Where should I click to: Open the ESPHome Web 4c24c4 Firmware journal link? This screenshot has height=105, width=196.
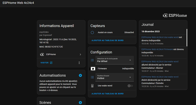tap(157, 49)
